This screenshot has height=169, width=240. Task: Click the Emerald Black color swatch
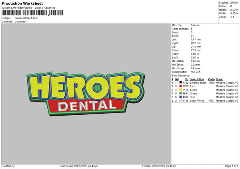(181, 83)
